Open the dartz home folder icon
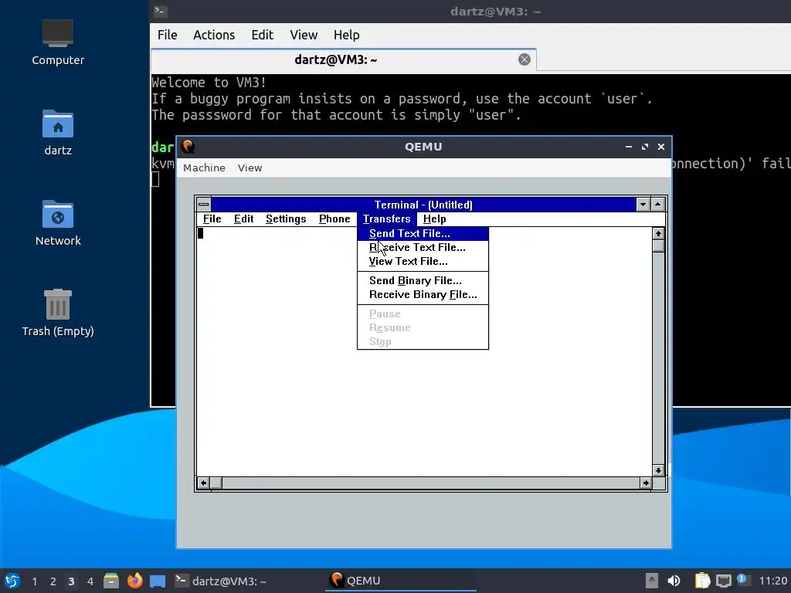Viewport: 791px width, 593px height. pyautogui.click(x=57, y=133)
